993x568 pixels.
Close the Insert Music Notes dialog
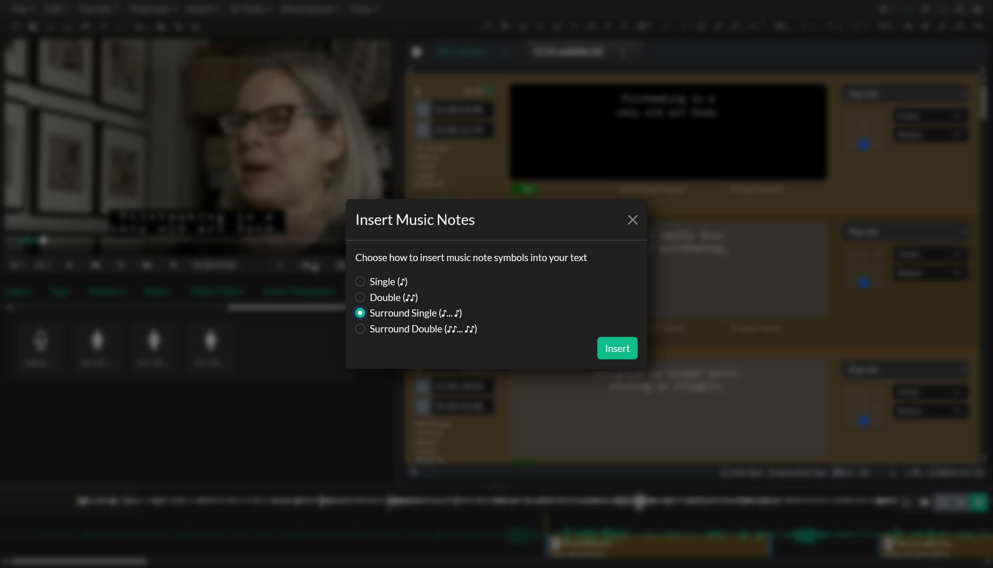[x=632, y=220]
